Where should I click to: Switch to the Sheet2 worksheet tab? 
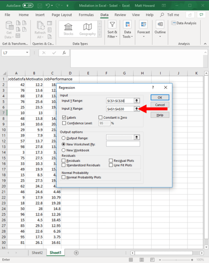pos(37,253)
